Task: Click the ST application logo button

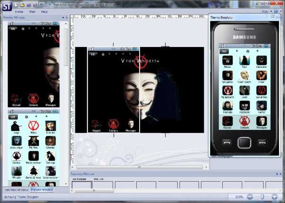Action: [x=7, y=7]
